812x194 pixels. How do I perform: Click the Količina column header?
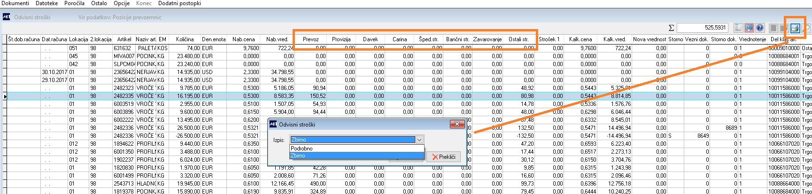(x=185, y=39)
